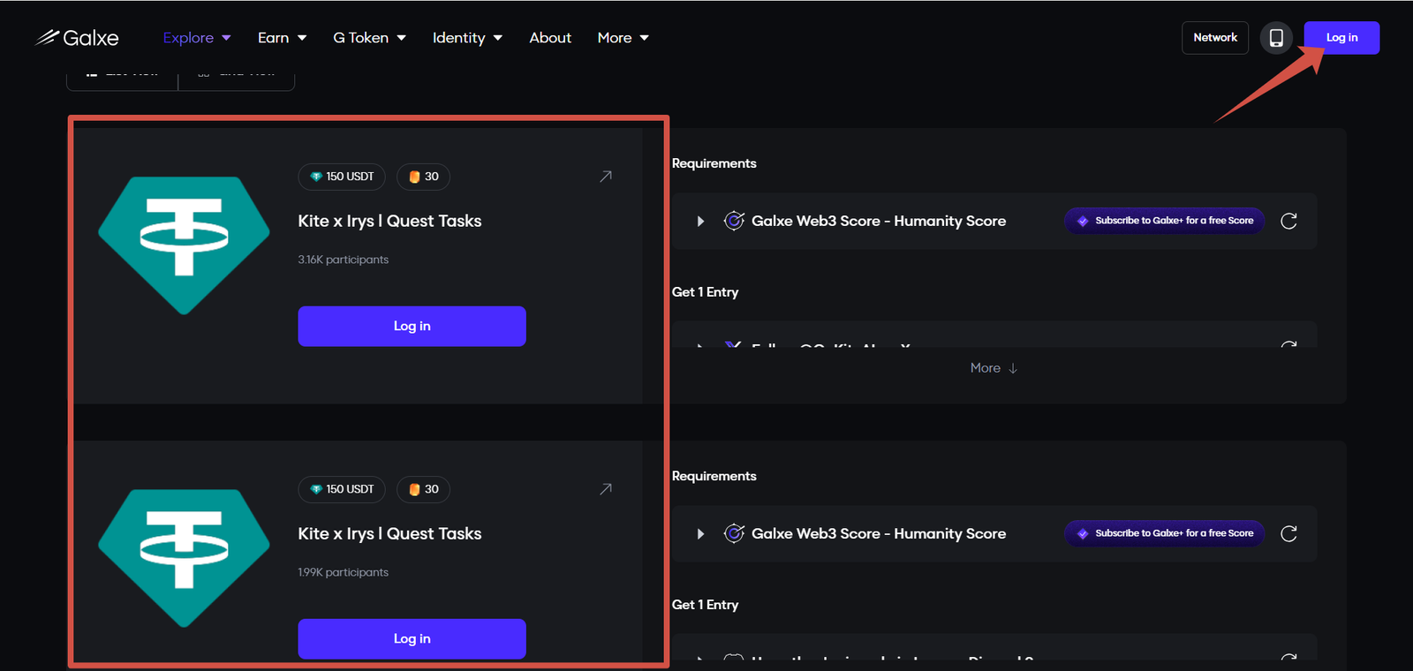The width and height of the screenshot is (1413, 671).
Task: Expand the second Galxe Web3 Score requirement
Action: (x=700, y=534)
